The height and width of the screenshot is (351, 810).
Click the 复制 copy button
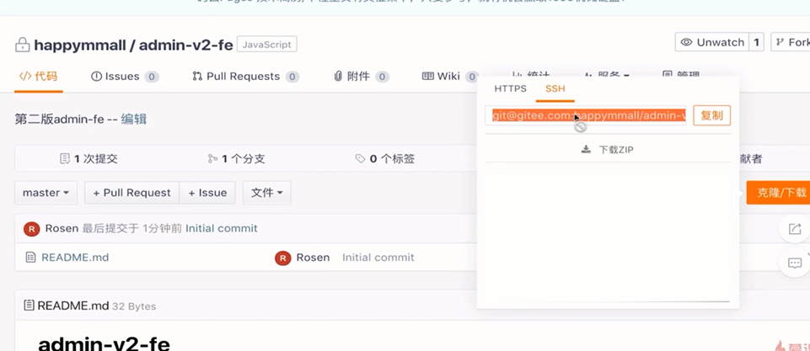[712, 115]
